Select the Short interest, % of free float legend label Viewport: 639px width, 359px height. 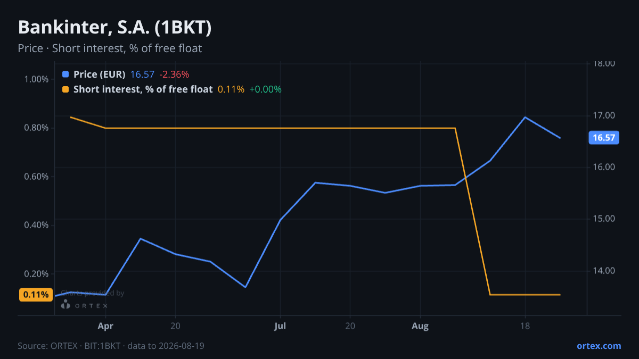(x=143, y=89)
